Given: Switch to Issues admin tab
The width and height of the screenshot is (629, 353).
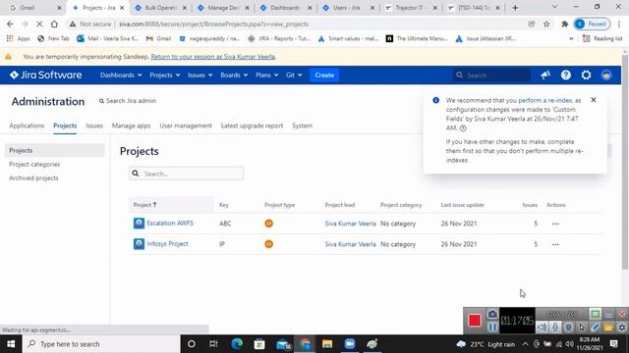Looking at the screenshot, I should point(94,126).
